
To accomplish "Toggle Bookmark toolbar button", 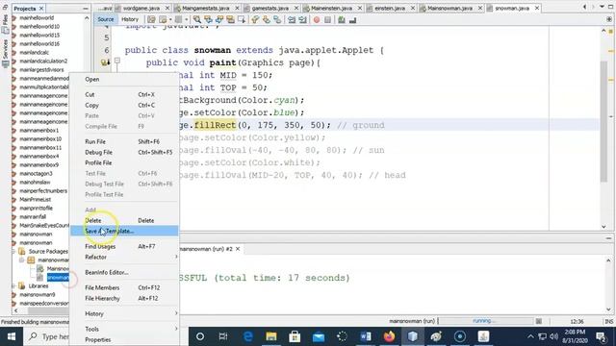I will [277, 19].
